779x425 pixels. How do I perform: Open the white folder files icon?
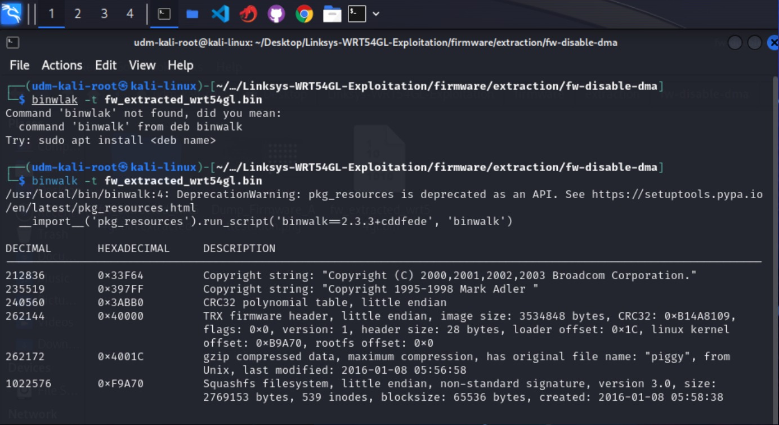[332, 14]
